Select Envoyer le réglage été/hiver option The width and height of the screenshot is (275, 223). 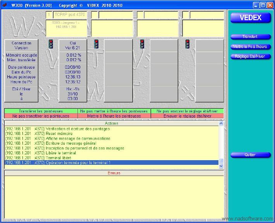(187, 116)
